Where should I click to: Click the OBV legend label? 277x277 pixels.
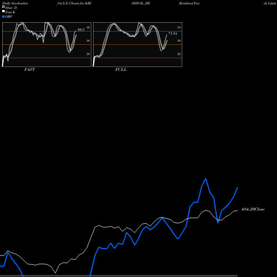(x=9, y=17)
